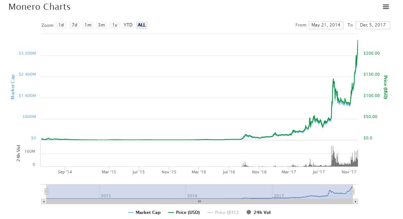Set zoom range to YTD

128,25
